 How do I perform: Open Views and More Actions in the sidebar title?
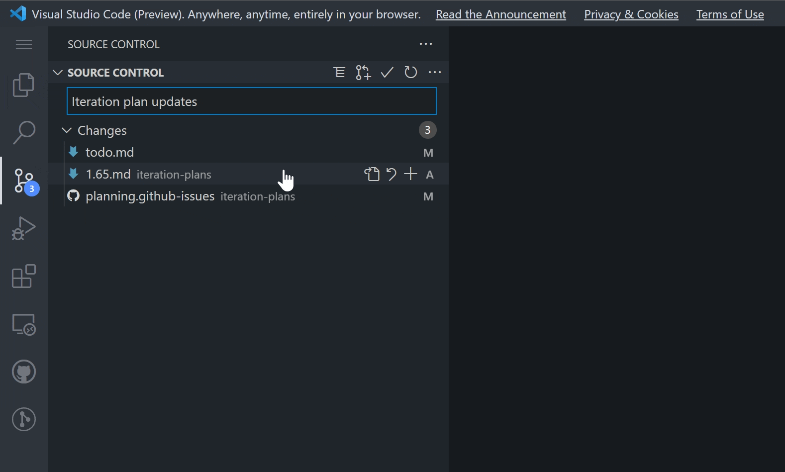pyautogui.click(x=426, y=44)
